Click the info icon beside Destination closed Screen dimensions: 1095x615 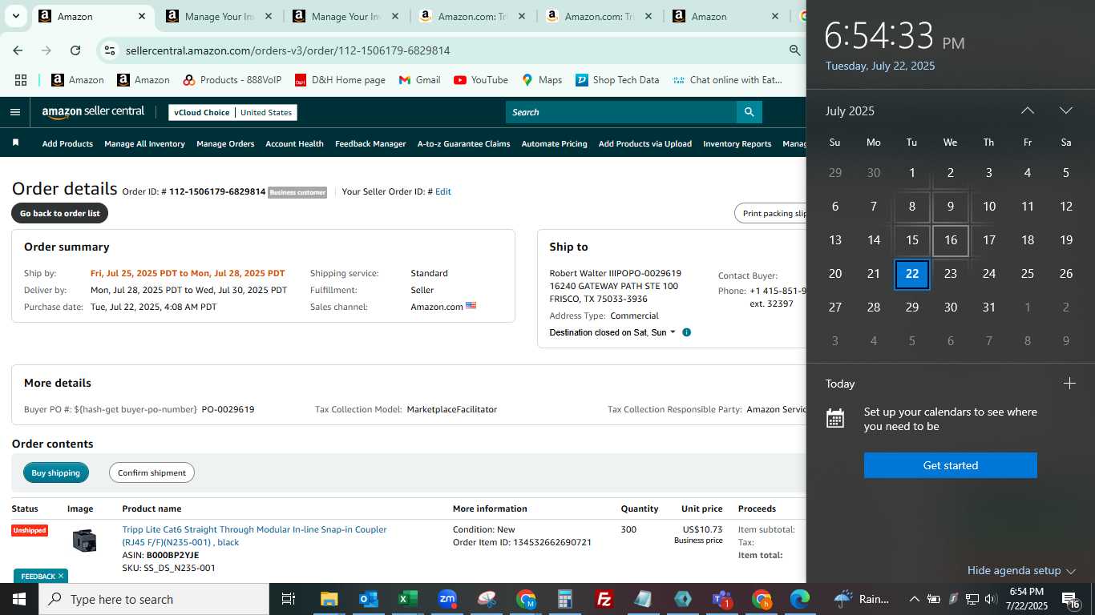click(686, 332)
